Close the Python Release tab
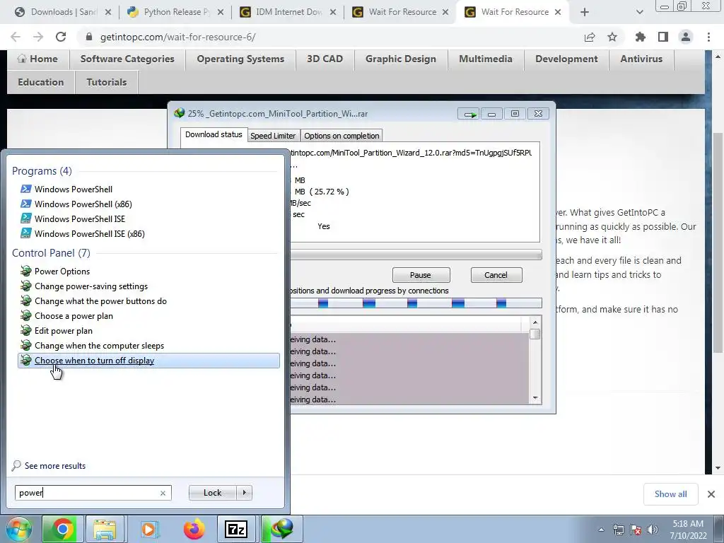Viewport: 724px width, 543px height. tap(221, 13)
